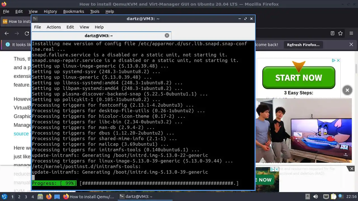Switch to workspace 2
The width and height of the screenshot is (358, 201).
tap(19, 197)
